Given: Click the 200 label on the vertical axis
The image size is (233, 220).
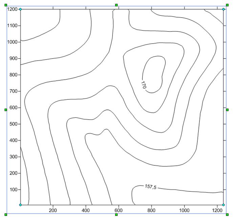Looking at the screenshot, I should [x=13, y=173].
